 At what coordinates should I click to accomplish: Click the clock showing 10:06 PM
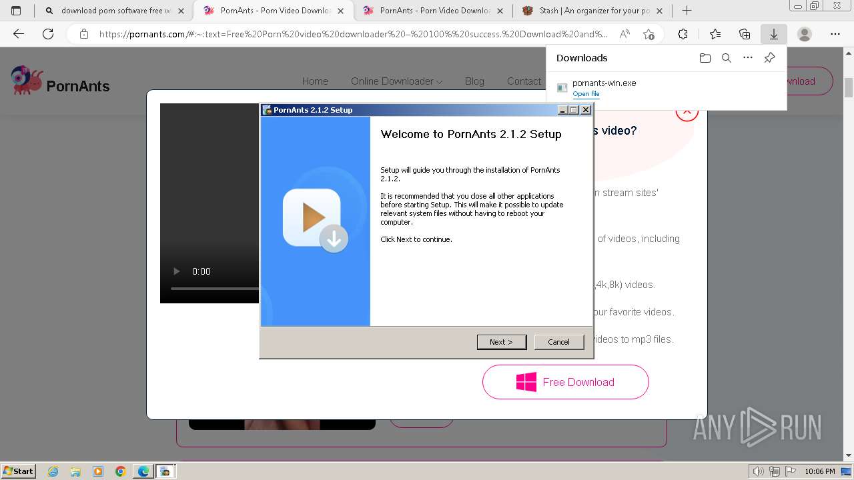point(819,471)
